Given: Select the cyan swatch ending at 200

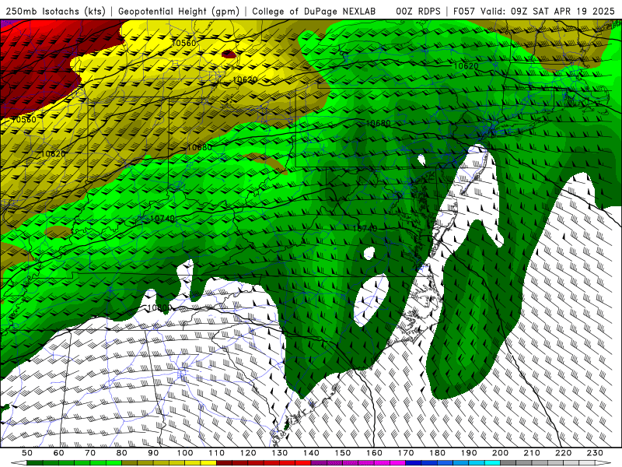Looking at the screenshot, I should (x=492, y=463).
